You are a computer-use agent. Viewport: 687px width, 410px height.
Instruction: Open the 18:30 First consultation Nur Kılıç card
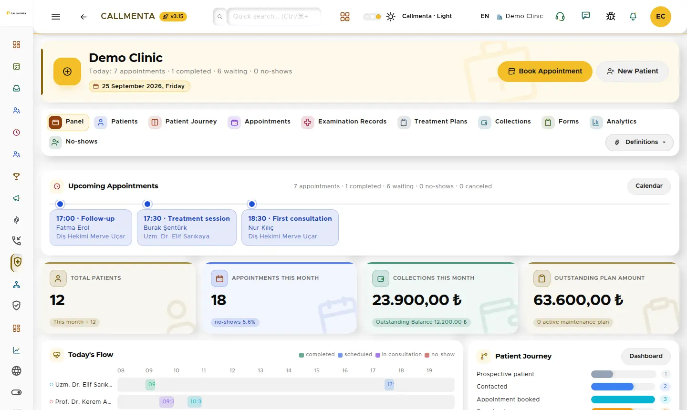[290, 228]
